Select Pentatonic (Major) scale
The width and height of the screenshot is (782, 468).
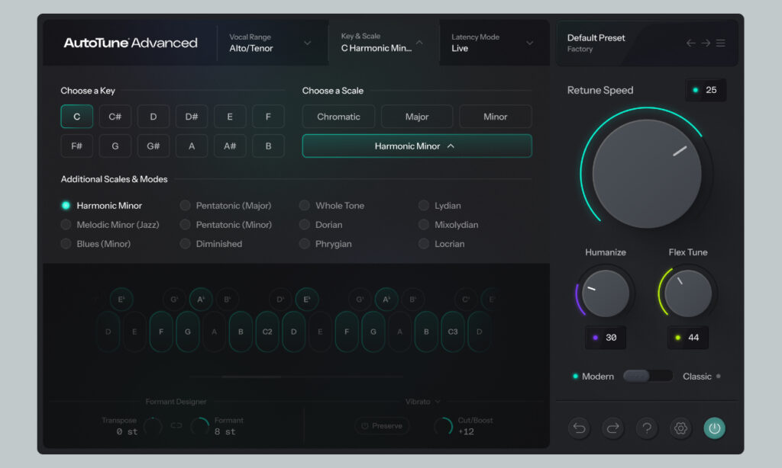[226, 206]
